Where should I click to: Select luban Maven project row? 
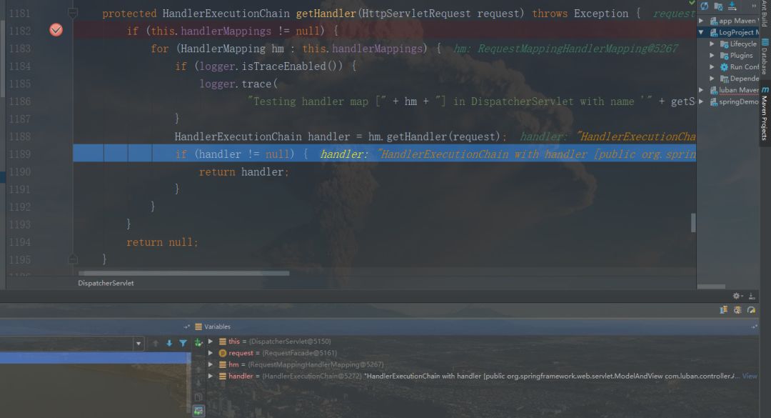[728, 90]
